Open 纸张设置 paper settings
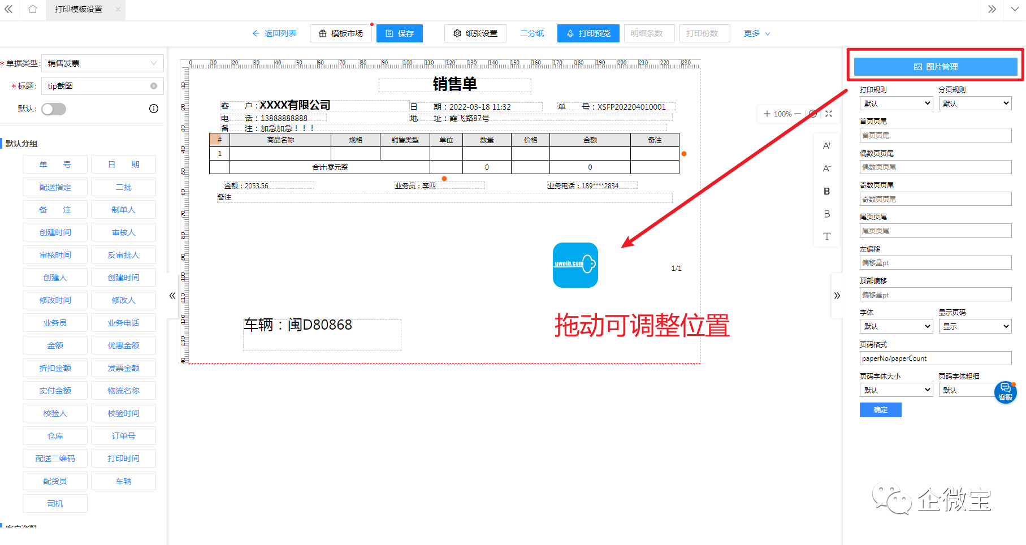 pos(475,33)
